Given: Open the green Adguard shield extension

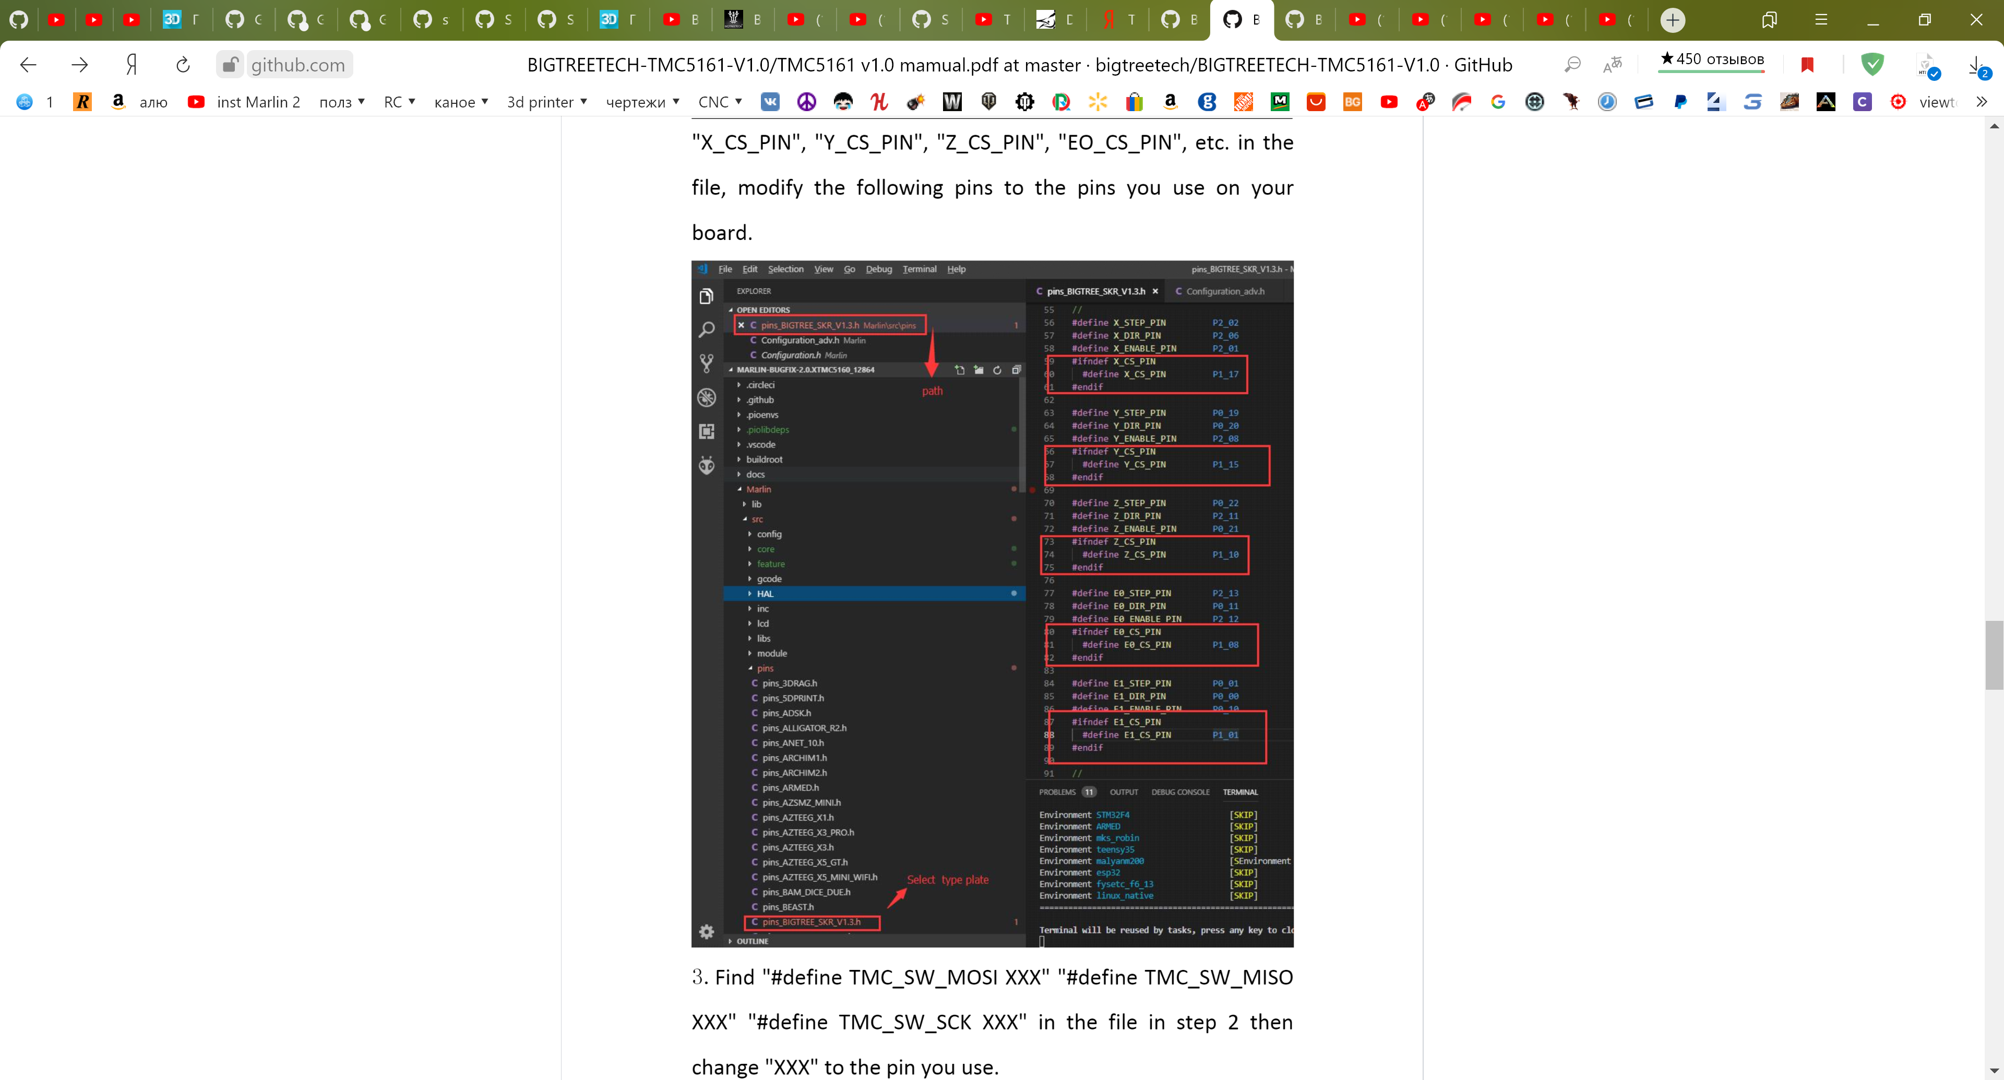Looking at the screenshot, I should tap(1872, 65).
